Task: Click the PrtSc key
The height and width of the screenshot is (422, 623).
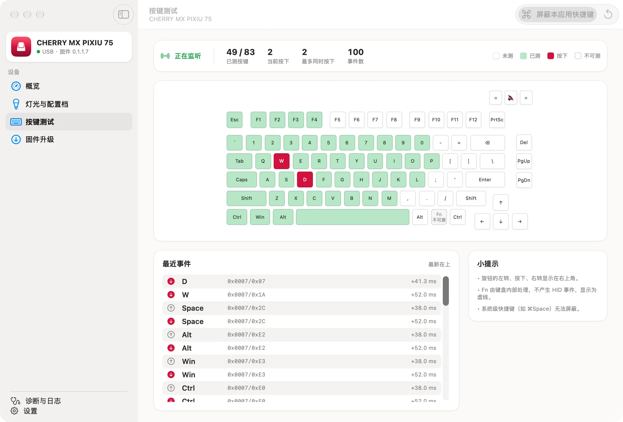Action: pos(497,120)
